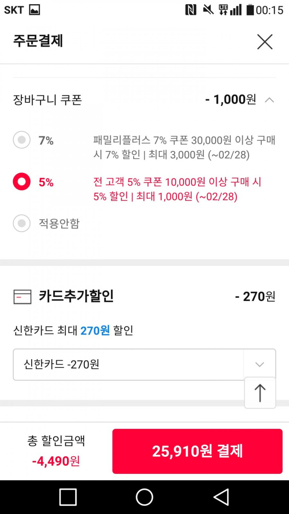Image resolution: width=289 pixels, height=514 pixels.
Task: Select the 5% 전 고객 coupon radio button
Action: pos(22,182)
